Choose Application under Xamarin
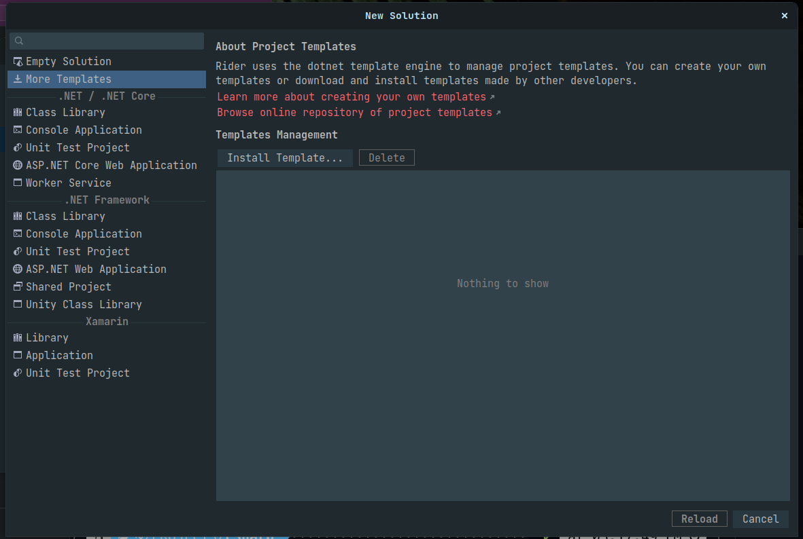Viewport: 803px width, 539px height. [x=107, y=355]
